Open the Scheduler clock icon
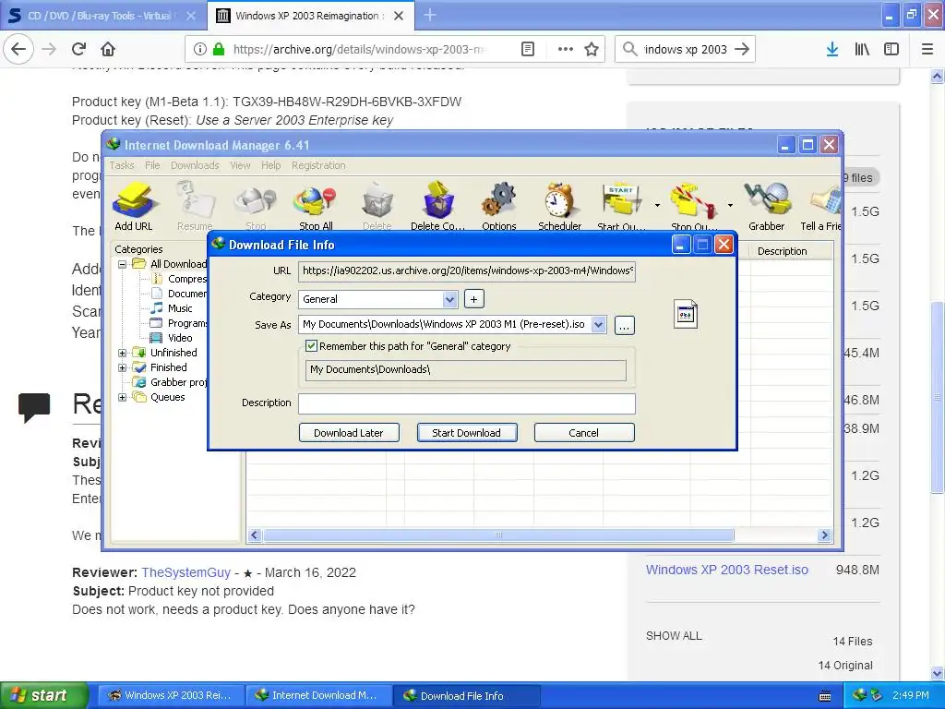The image size is (945, 709). click(560, 206)
